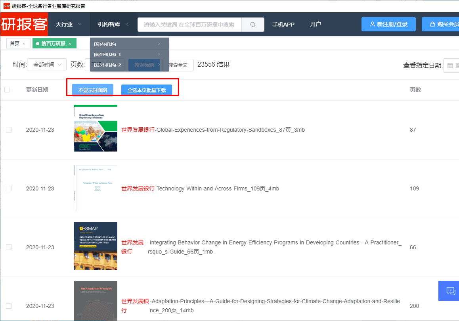Click the 不显示封面图 button
Screen dimensions: 459x321
[x=93, y=90]
